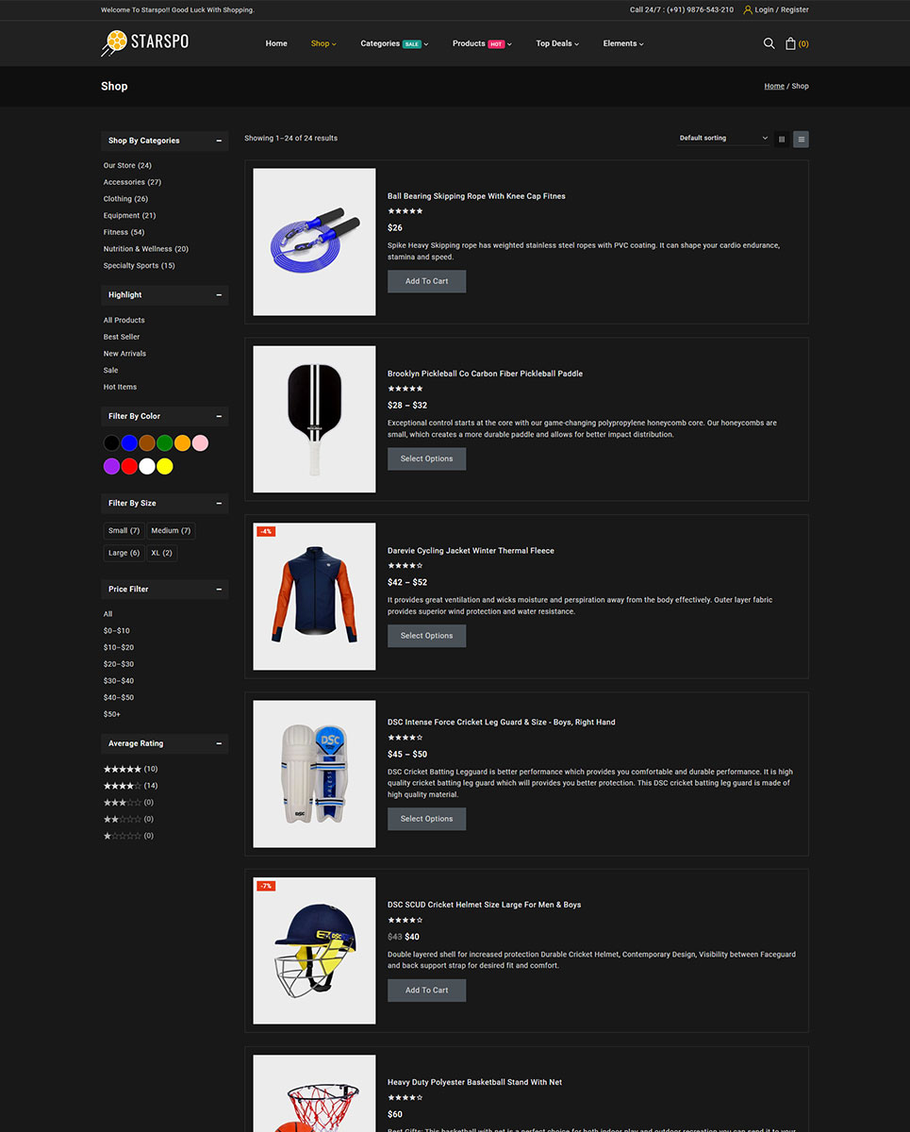Open the cricket helmet product thumbnail
Image resolution: width=910 pixels, height=1132 pixels.
point(314,951)
